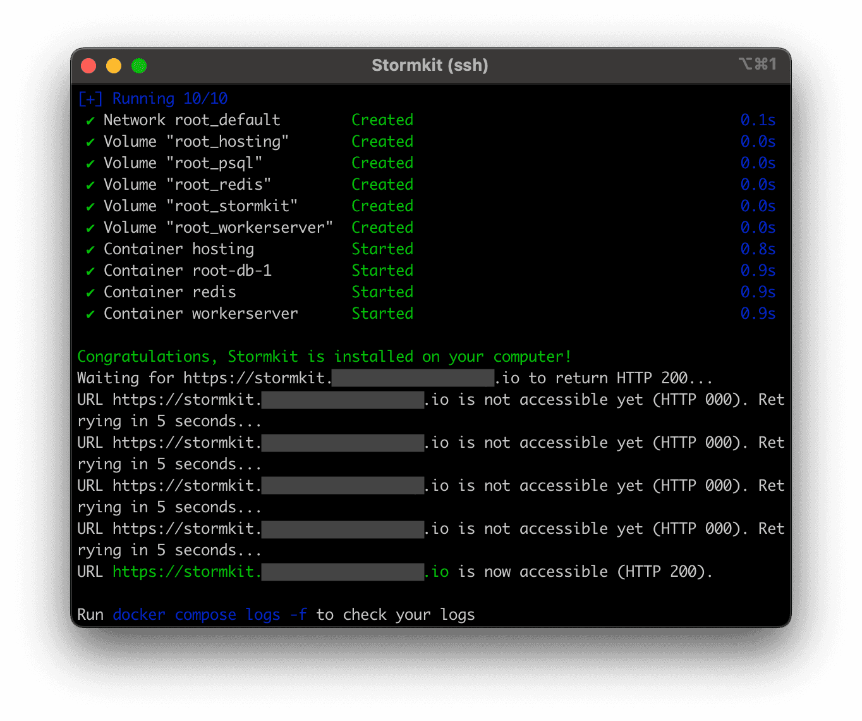The width and height of the screenshot is (862, 721).
Task: Click the ⌥⌘1 shortcut indicator
Action: point(757,64)
